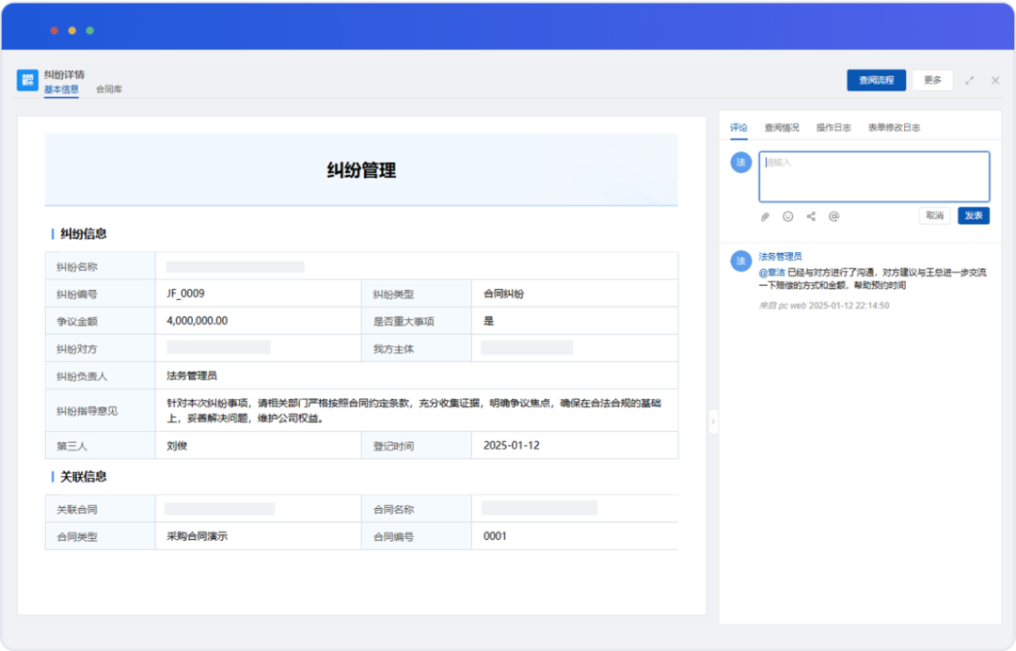Switch to 基本信息 tab
1016x651 pixels.
click(x=61, y=89)
